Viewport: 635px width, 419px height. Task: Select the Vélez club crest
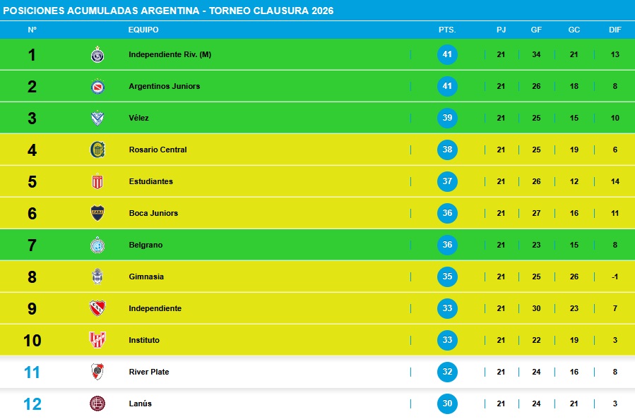pyautogui.click(x=97, y=118)
